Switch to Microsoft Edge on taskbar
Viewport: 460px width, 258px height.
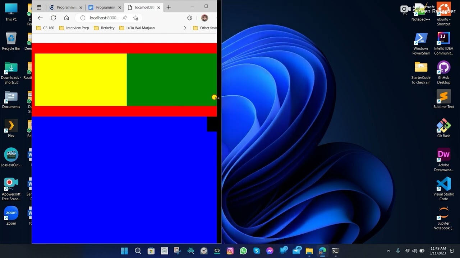coord(323,251)
